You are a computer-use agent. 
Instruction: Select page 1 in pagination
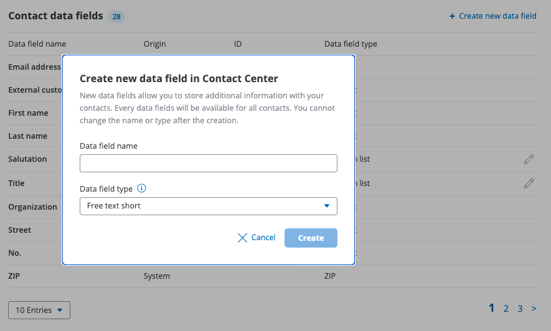click(492, 308)
